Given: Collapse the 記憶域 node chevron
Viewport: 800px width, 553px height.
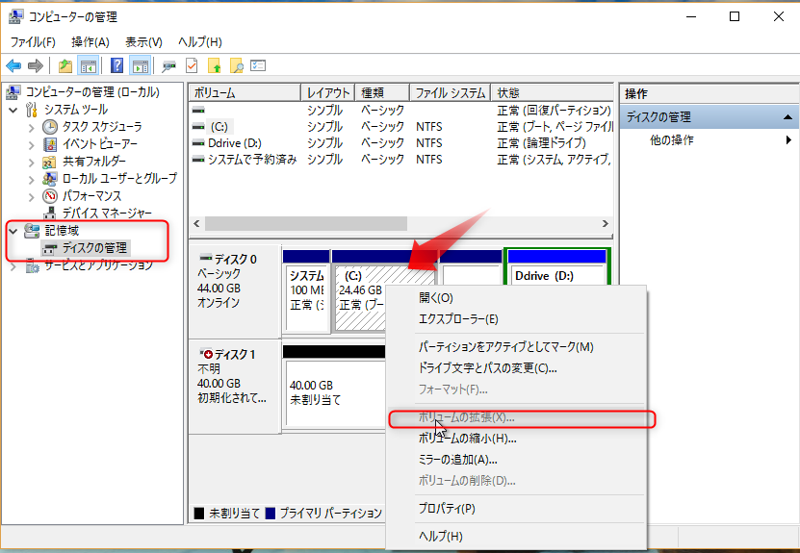Looking at the screenshot, I should 13,232.
